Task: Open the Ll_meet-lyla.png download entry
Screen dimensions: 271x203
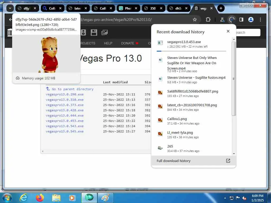Action: (x=192, y=135)
